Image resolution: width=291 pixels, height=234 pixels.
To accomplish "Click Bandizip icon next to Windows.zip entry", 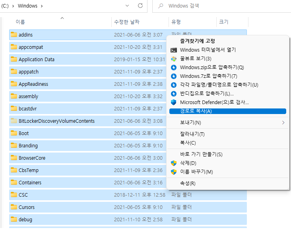I will [173, 68].
